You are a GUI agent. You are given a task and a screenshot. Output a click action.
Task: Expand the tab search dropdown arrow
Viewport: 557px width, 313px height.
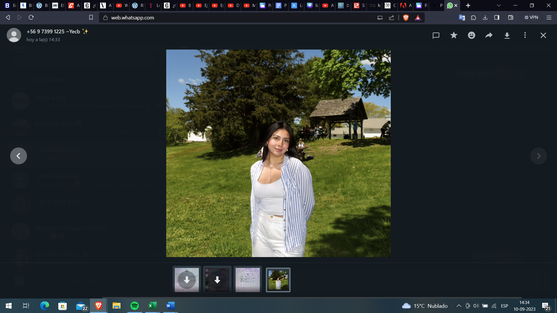pos(499,6)
